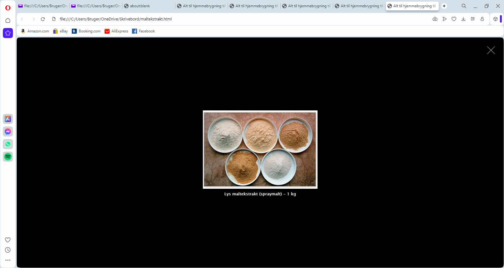Open the Aria AI sidebar button
504x268 pixels.
point(8,33)
